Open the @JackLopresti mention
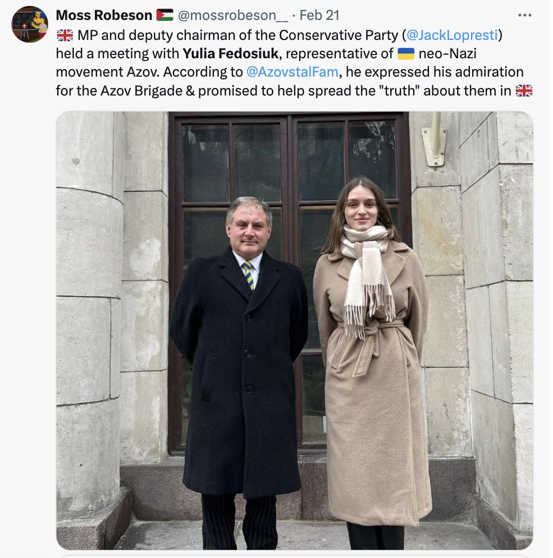Screen dimensions: 553x558 click(x=452, y=35)
